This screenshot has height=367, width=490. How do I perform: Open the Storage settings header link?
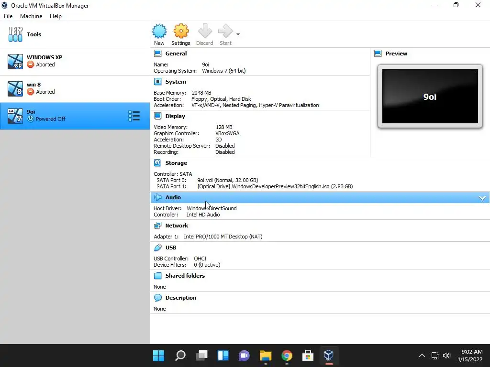(176, 163)
